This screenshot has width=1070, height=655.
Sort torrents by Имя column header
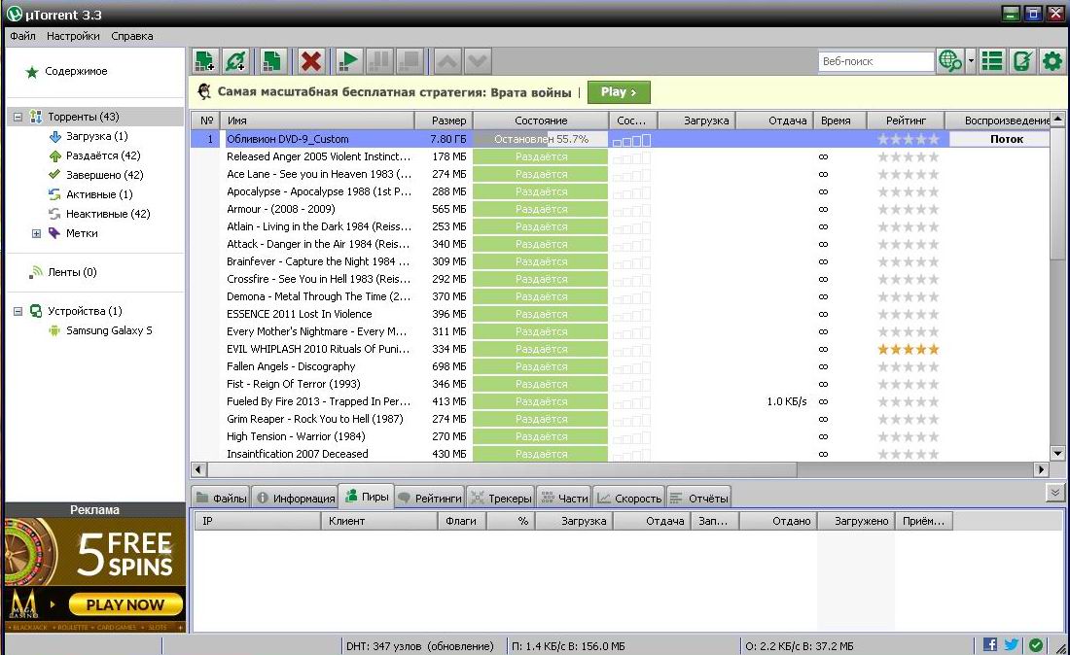(x=317, y=121)
